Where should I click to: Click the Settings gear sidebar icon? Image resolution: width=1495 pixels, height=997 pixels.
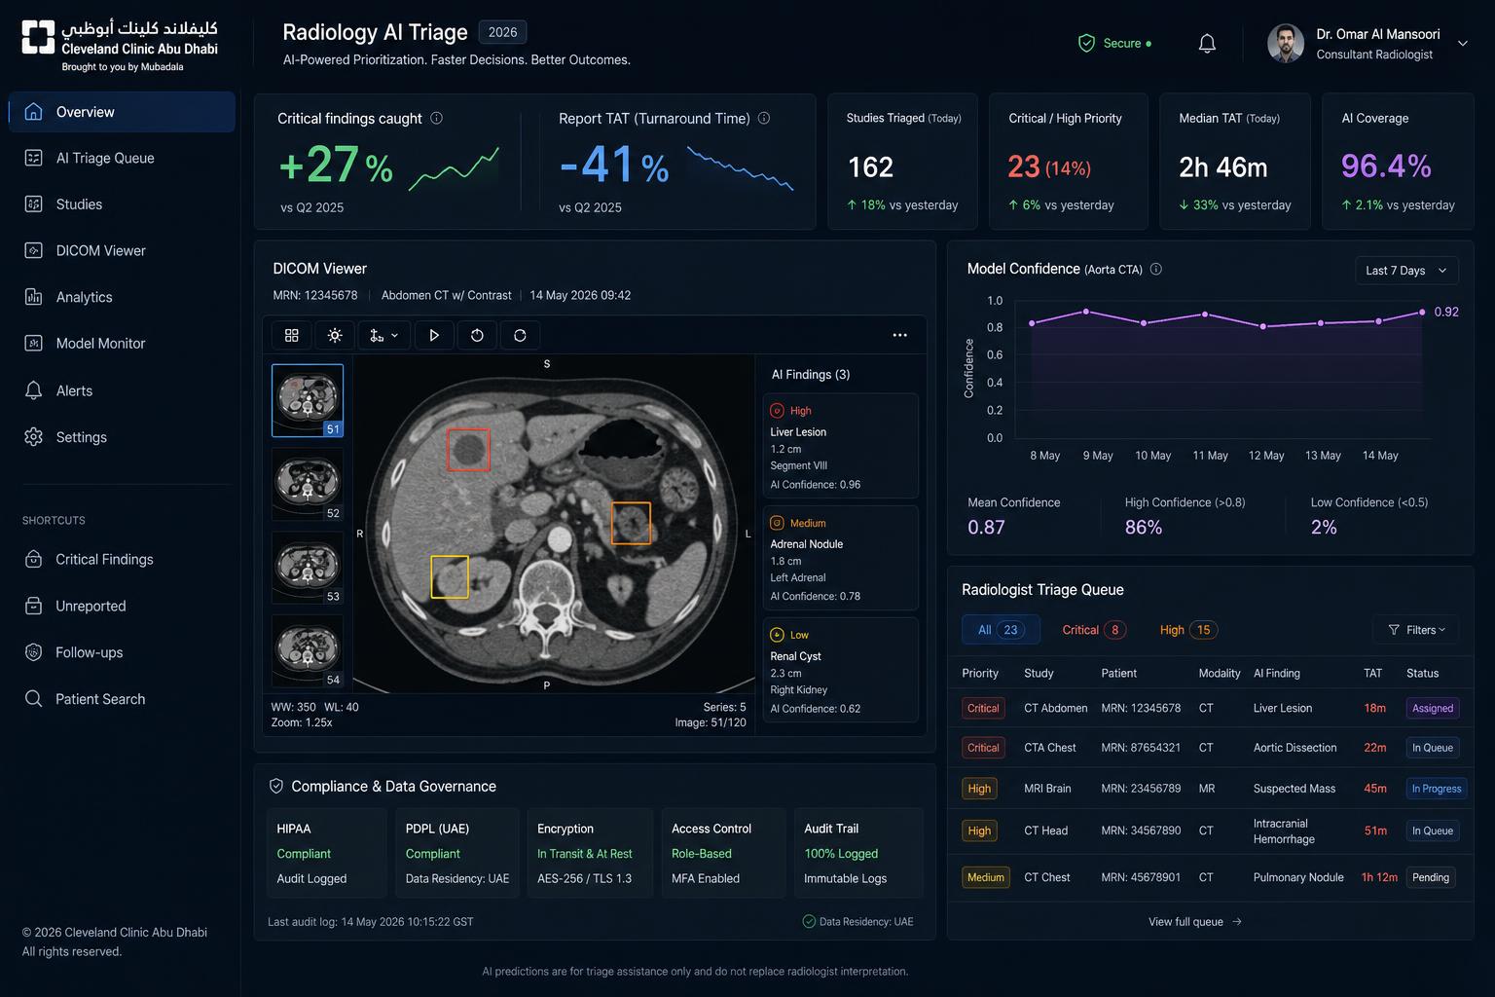(33, 437)
